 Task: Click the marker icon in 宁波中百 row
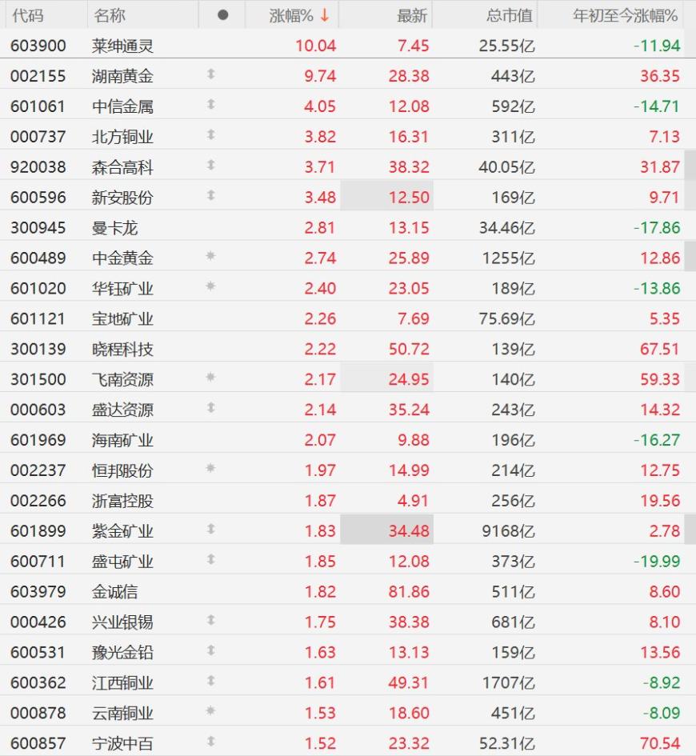[x=210, y=742]
